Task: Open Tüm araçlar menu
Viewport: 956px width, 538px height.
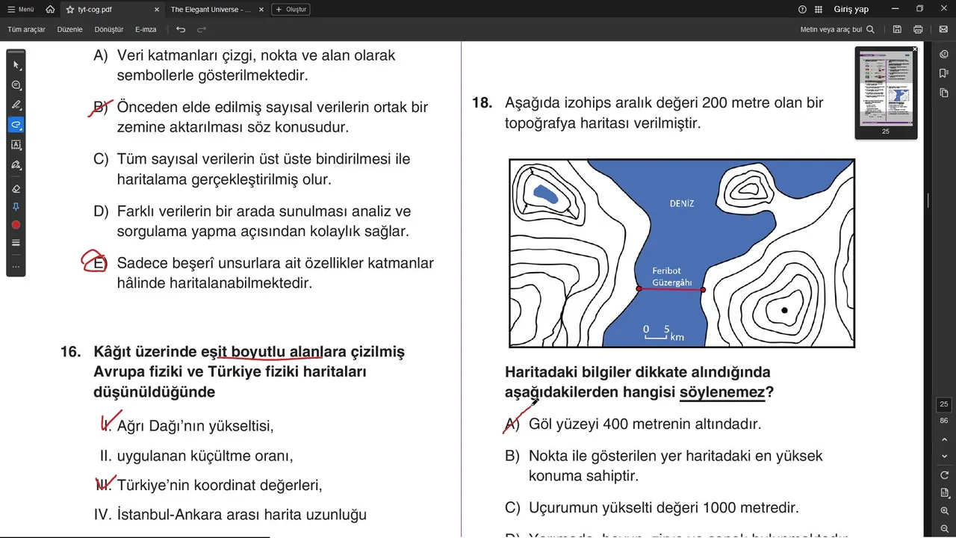Action: pos(26,30)
